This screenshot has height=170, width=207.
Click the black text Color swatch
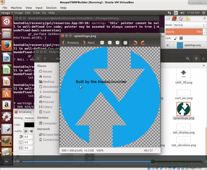tap(29, 125)
